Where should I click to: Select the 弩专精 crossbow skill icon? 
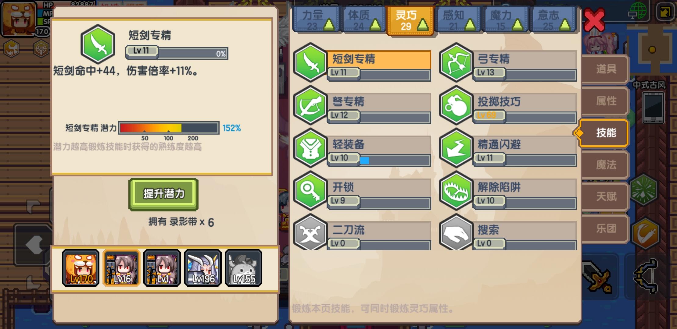coord(310,105)
